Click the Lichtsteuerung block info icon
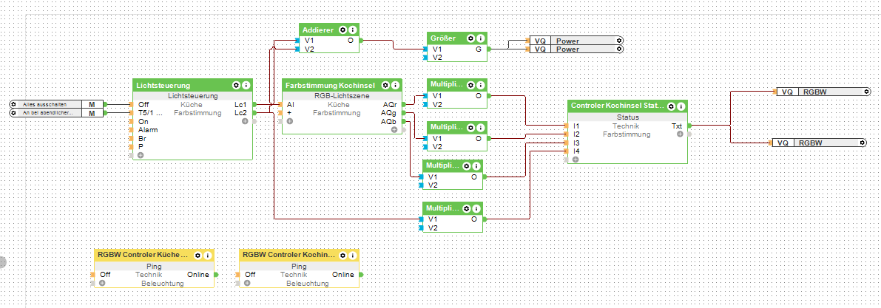This screenshot has width=881, height=308. coord(246,85)
